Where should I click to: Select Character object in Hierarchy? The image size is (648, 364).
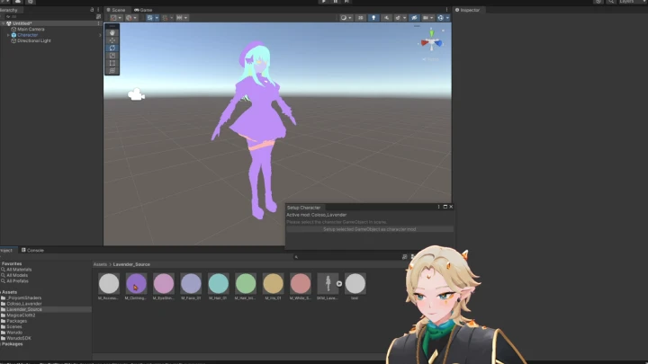(x=27, y=35)
